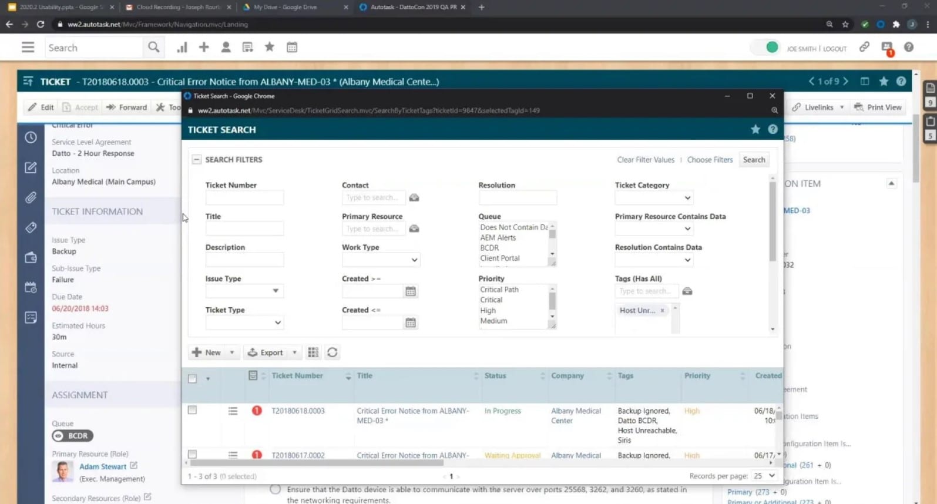The width and height of the screenshot is (937, 504).
Task: Open the Primary Resource data selector icon
Action: (414, 229)
